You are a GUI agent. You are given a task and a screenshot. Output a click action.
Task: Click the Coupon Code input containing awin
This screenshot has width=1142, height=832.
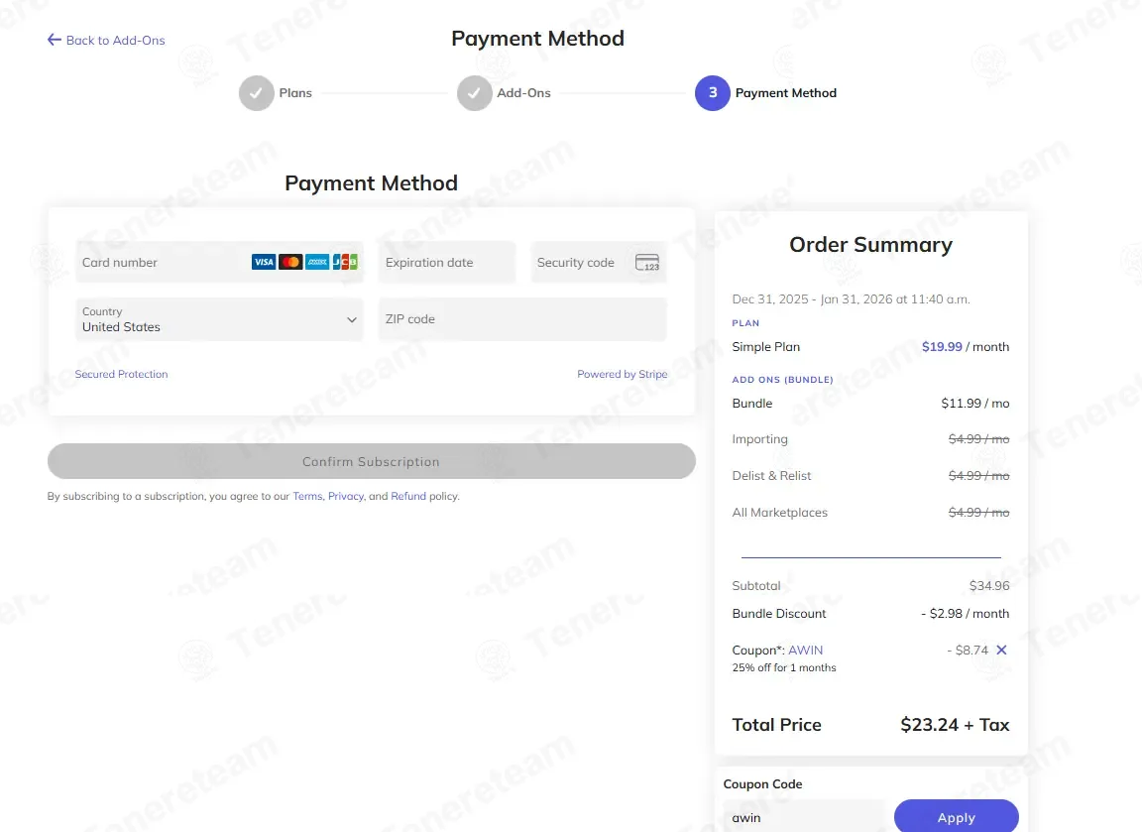pos(805,816)
